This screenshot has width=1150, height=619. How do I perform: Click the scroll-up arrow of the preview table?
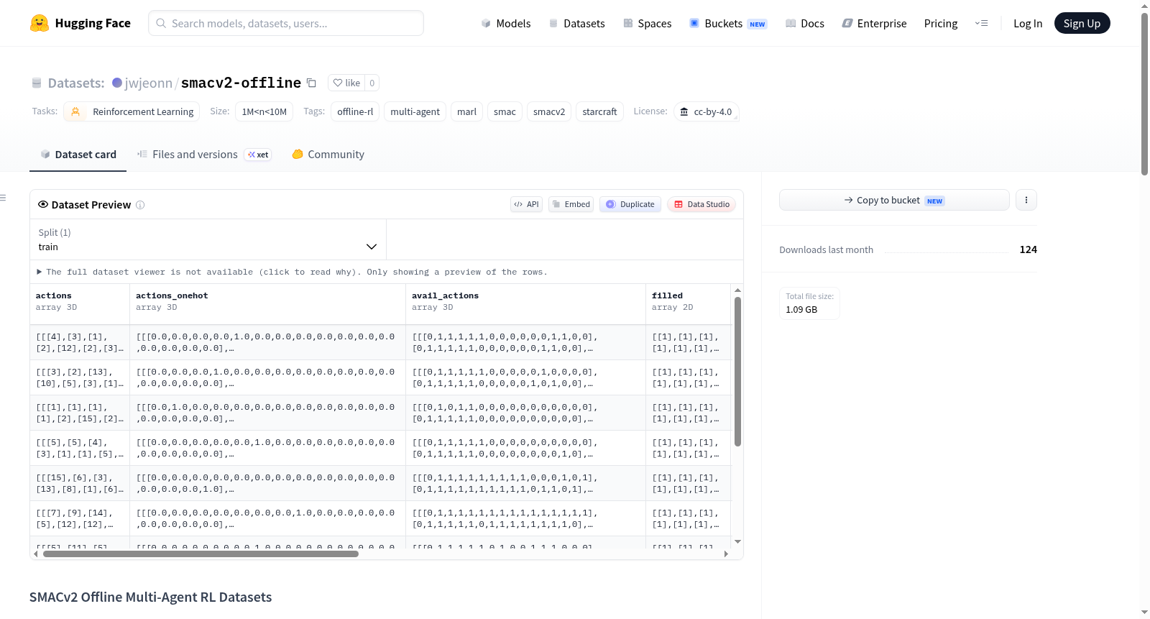coord(737,290)
